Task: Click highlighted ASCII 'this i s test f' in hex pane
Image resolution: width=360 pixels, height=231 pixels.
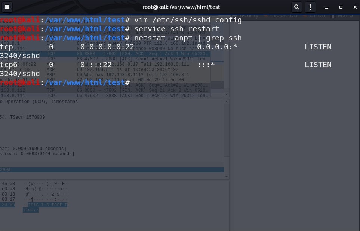Action: click(x=48, y=205)
